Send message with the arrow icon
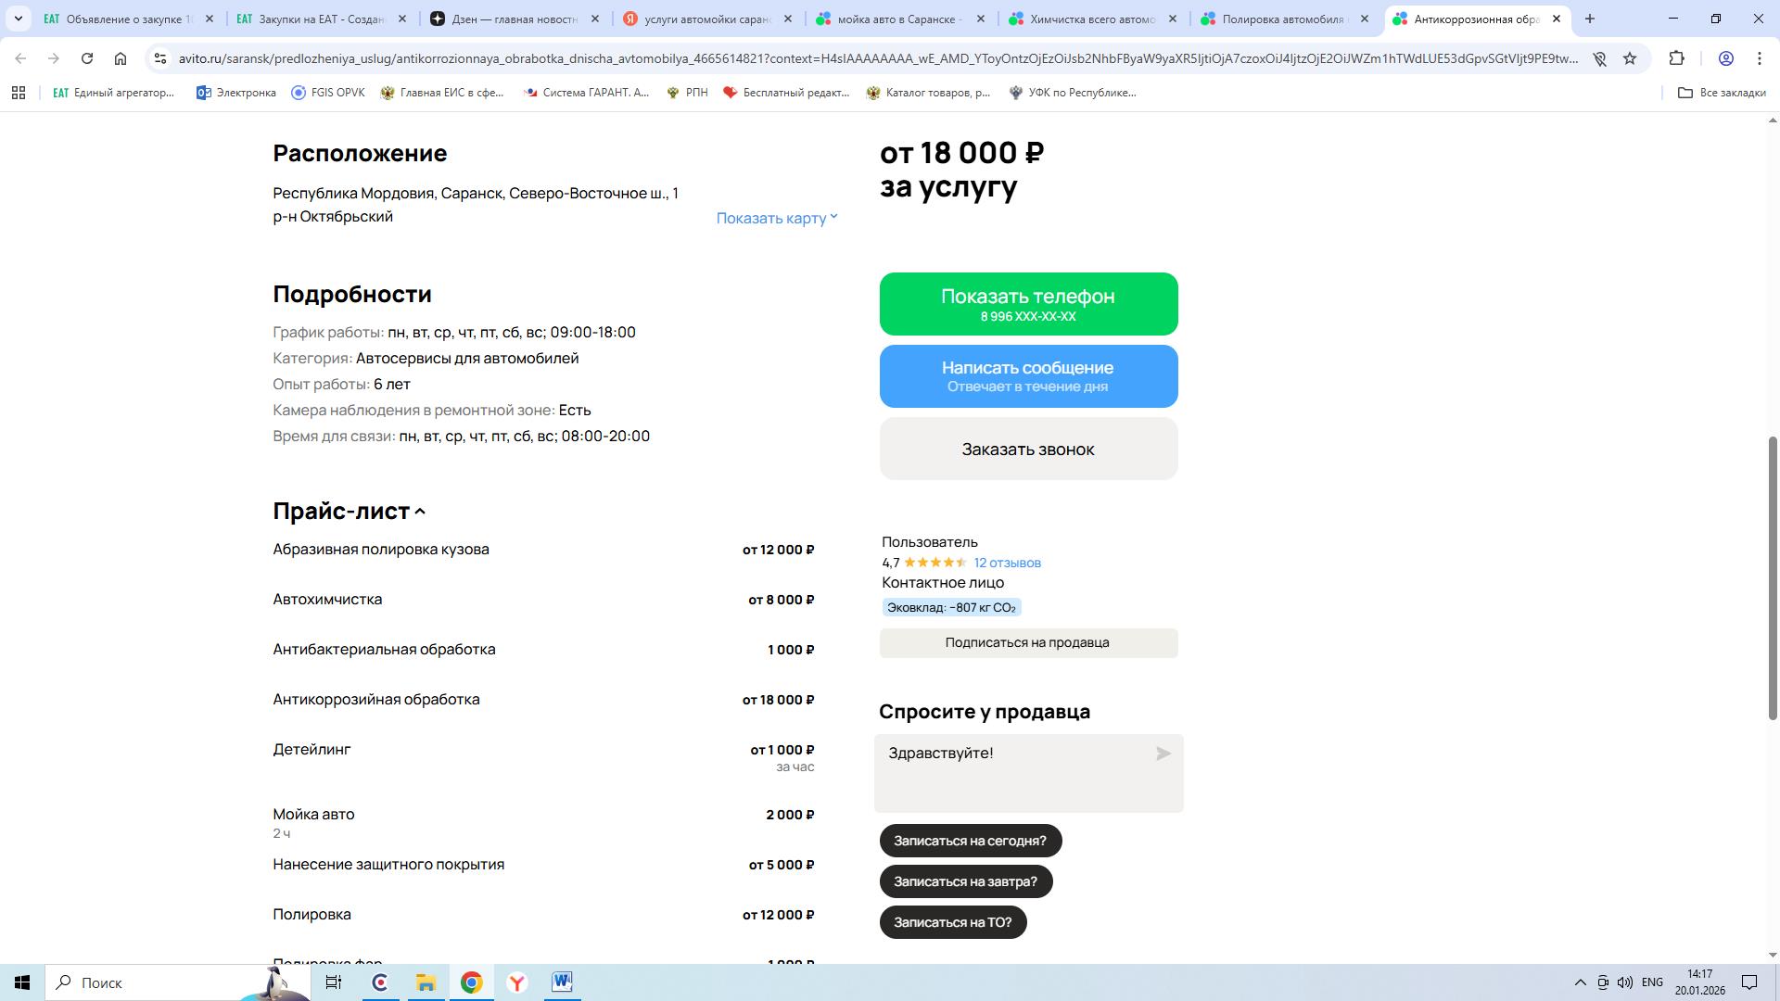 coord(1163,754)
